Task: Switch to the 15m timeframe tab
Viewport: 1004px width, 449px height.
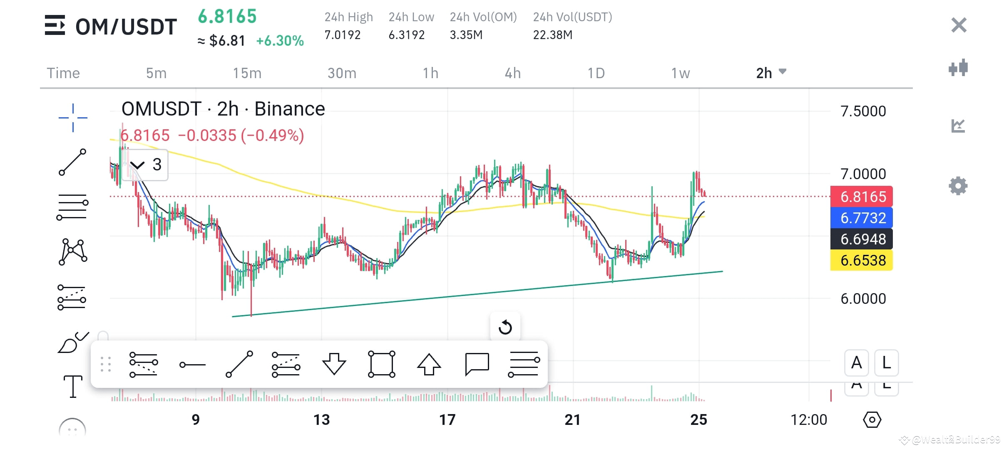Action: click(247, 73)
